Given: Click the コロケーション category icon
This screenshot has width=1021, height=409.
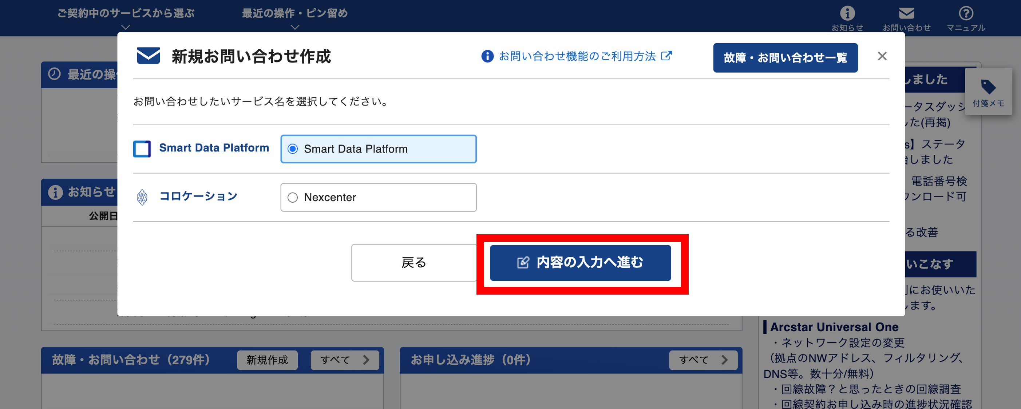Looking at the screenshot, I should pyautogui.click(x=142, y=197).
